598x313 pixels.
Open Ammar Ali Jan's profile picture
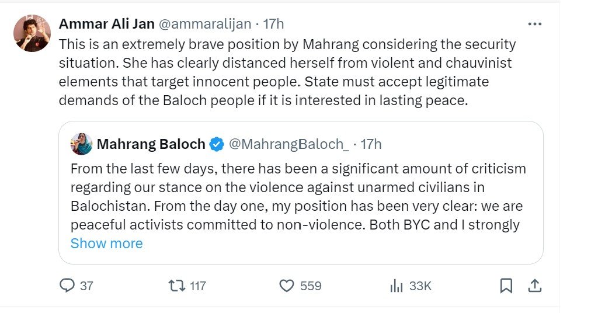pos(32,33)
